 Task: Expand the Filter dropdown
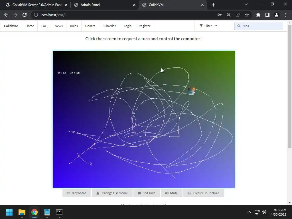208,26
